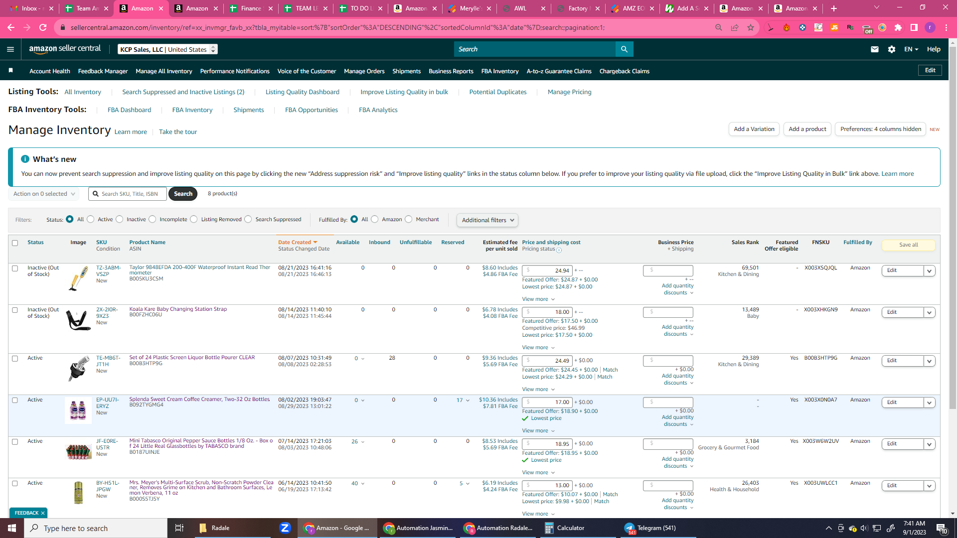Click the price field for Tabasco row
The height and width of the screenshot is (538, 957).
point(547,444)
